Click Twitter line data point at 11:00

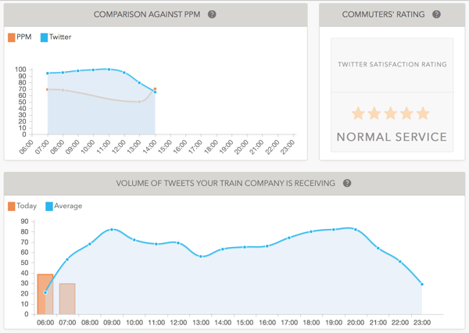(109, 69)
